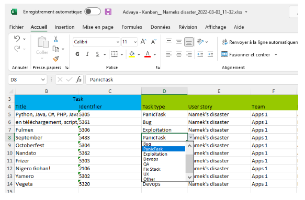Expand Fusionner et centrer dropdown arrow
The image size is (305, 200).
click(x=276, y=54)
